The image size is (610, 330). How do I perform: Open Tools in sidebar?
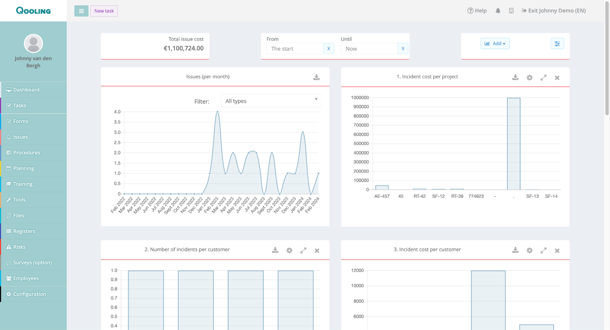click(34, 200)
